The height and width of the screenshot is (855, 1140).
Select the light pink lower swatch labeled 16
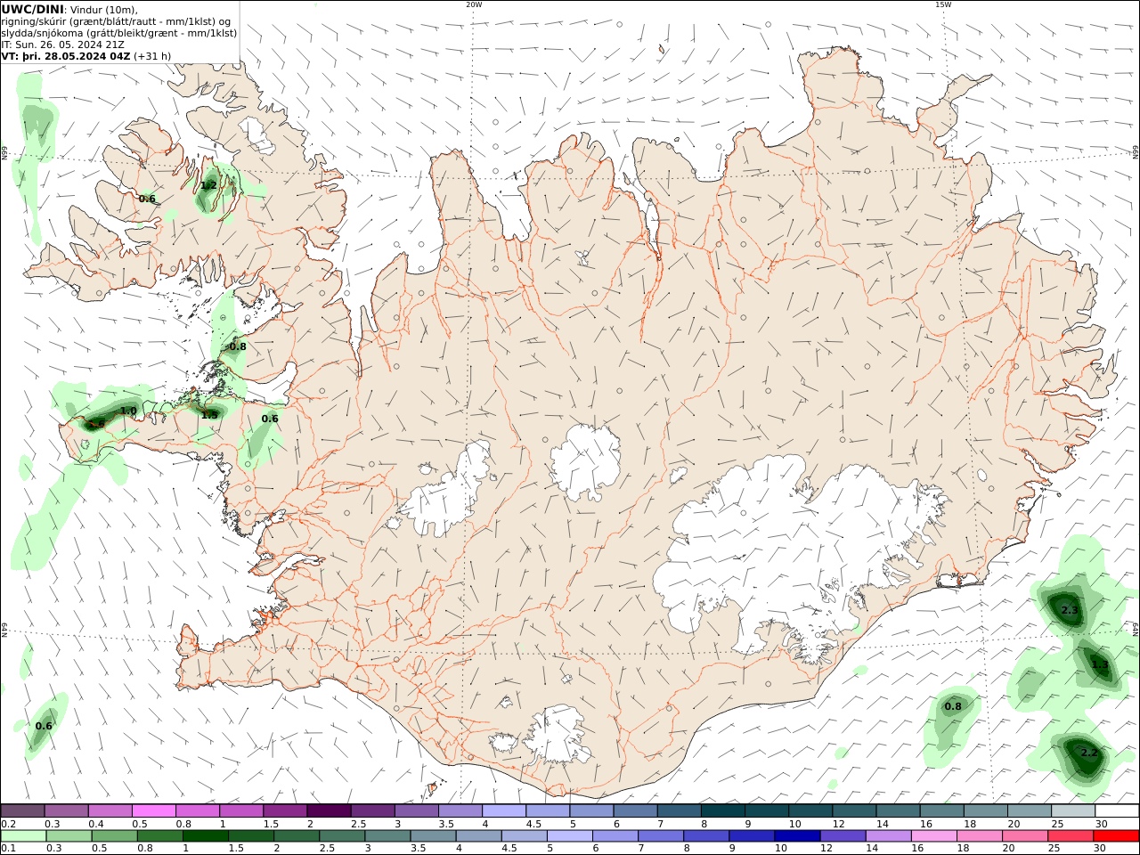point(933,835)
